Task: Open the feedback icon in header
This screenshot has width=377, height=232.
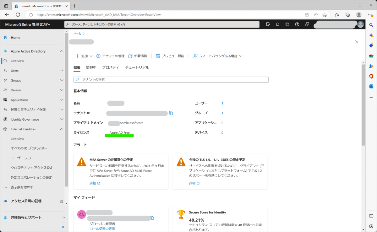Action: [x=307, y=24]
